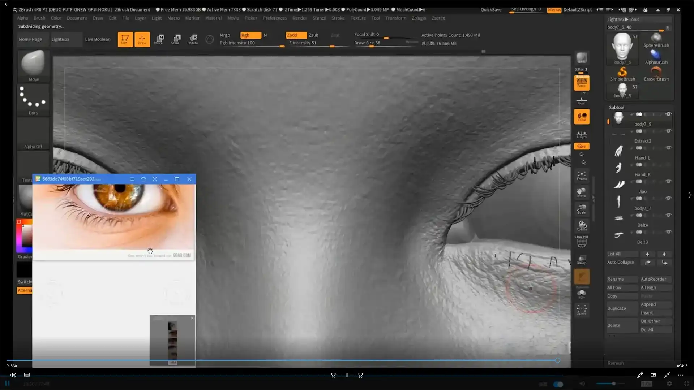Switch on Zsub sculpt mode
This screenshot has height=390, width=694.
click(x=313, y=35)
